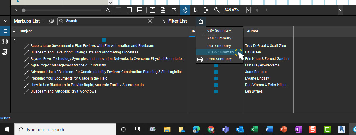Click the Zoom magnifier tool
Screen dimensions: 356x135
tap(217, 10)
